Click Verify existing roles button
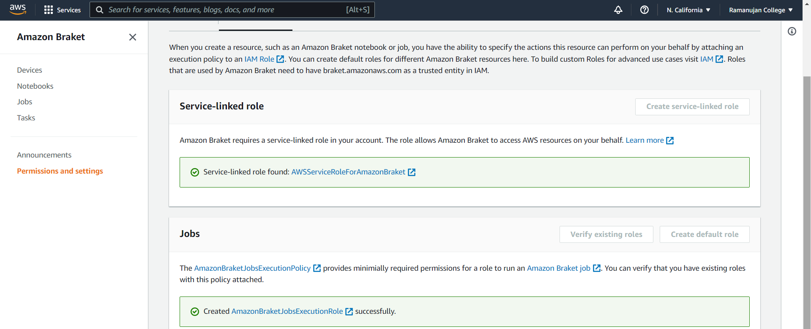The width and height of the screenshot is (811, 329). point(606,234)
